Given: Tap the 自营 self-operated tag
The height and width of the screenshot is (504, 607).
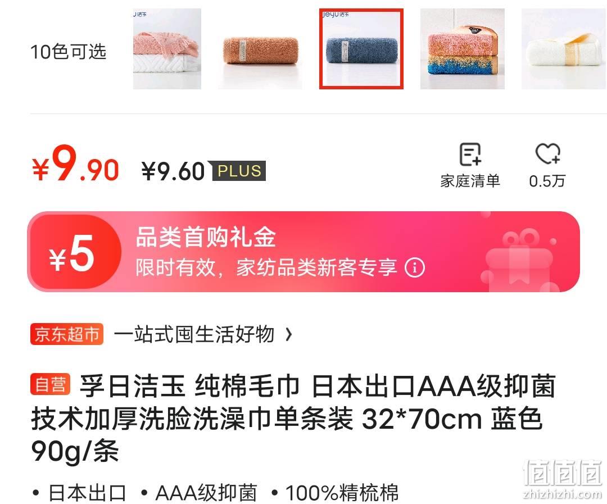Looking at the screenshot, I should click(x=51, y=384).
